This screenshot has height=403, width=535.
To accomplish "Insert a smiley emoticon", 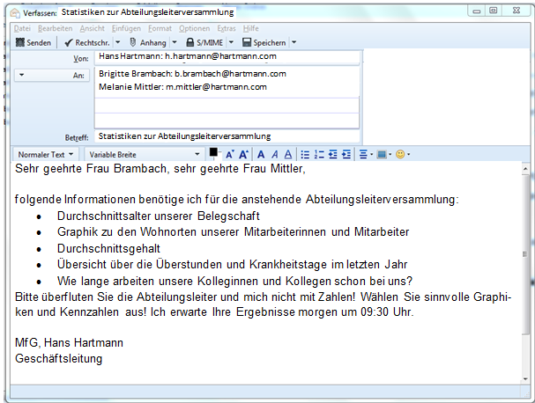I will 400,155.
